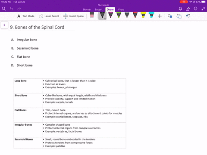This screenshot has width=207, height=155.
Task: Enable Text Mode
Action: [26, 16]
